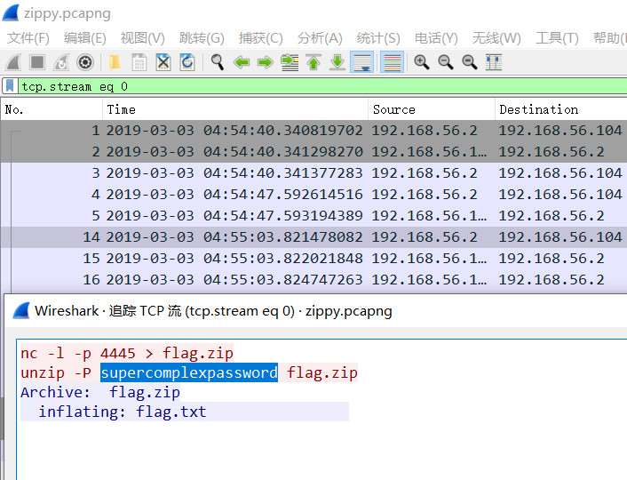
Task: Open the 跳转(G) menu
Action: point(202,38)
